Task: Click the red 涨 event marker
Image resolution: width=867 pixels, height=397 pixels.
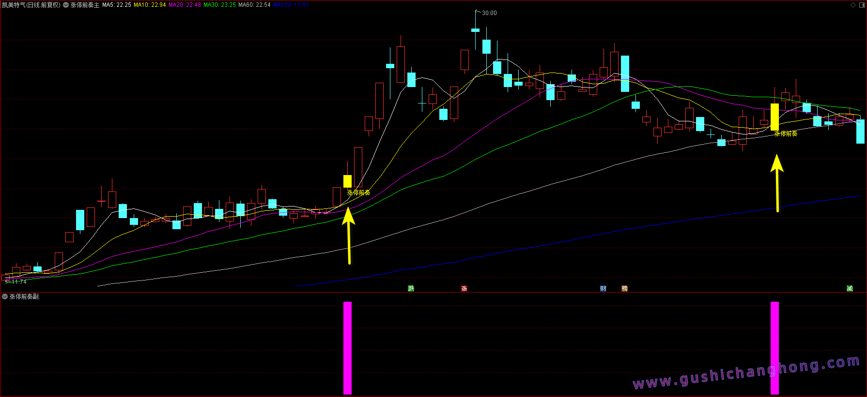Action: pyautogui.click(x=464, y=289)
